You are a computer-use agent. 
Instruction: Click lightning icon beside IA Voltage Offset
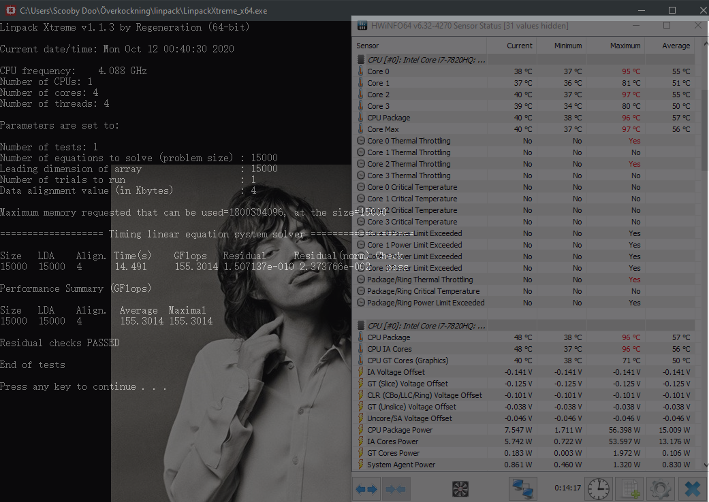[361, 372]
